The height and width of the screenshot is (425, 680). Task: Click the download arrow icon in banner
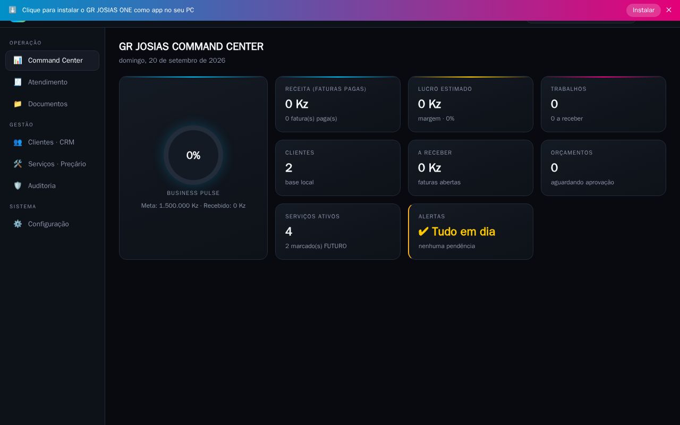coord(13,10)
